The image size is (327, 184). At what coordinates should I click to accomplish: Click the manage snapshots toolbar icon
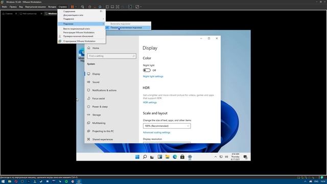pyautogui.click(x=100, y=7)
